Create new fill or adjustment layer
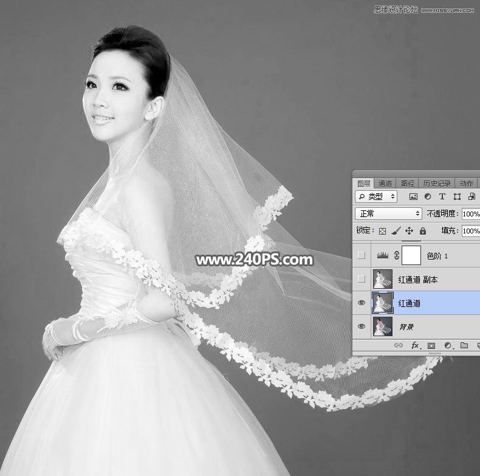Image resolution: width=480 pixels, height=476 pixels. [448, 346]
